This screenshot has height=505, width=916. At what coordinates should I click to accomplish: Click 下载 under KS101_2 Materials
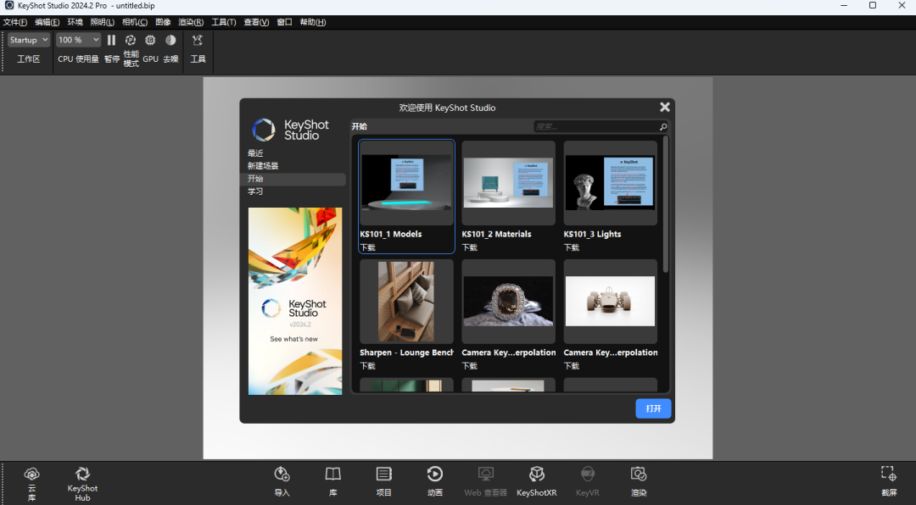point(470,247)
